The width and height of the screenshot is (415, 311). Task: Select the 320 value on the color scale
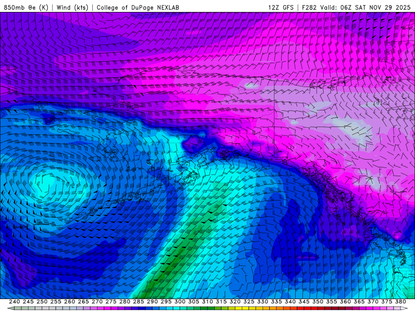pyautogui.click(x=235, y=302)
